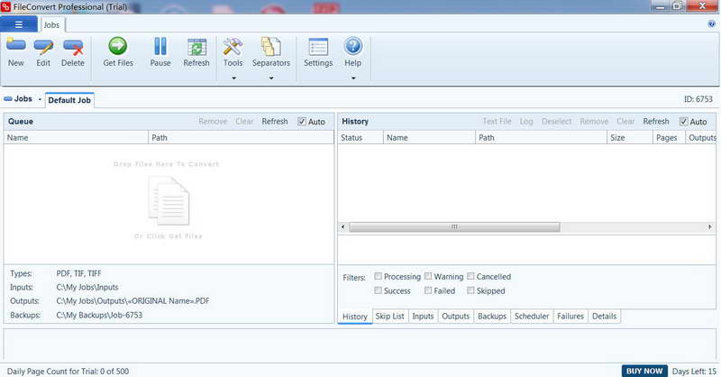
Task: Click Clear in the History header
Action: point(625,122)
